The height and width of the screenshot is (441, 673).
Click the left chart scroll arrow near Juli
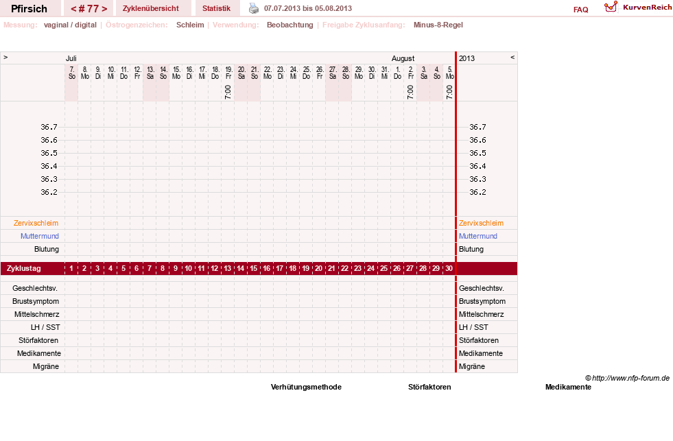(x=5, y=57)
